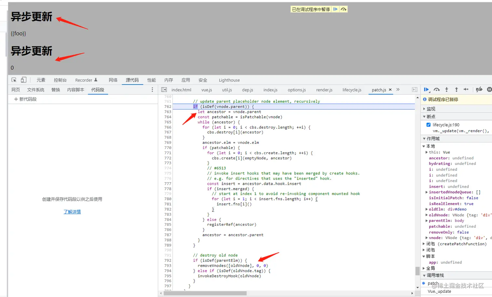Click line number 793 in the gutter
This screenshot has width=492, height=297.
[x=168, y=265]
